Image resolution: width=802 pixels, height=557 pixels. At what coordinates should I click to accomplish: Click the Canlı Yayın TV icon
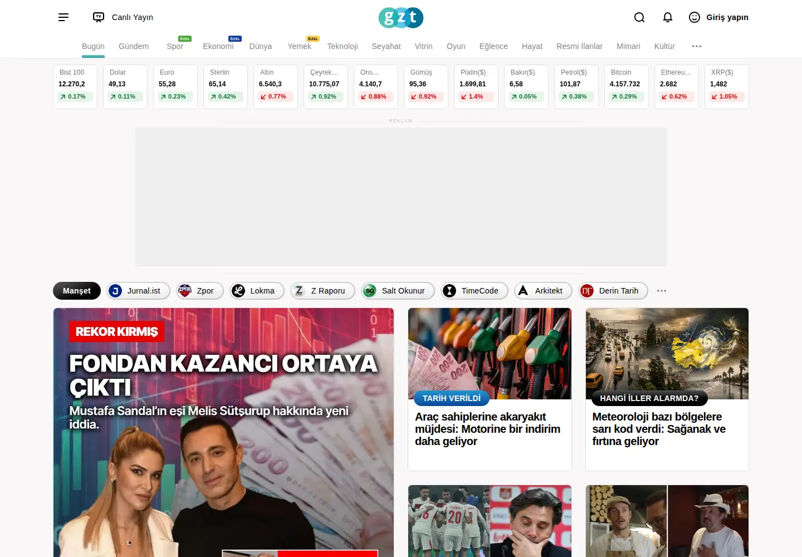tap(99, 17)
